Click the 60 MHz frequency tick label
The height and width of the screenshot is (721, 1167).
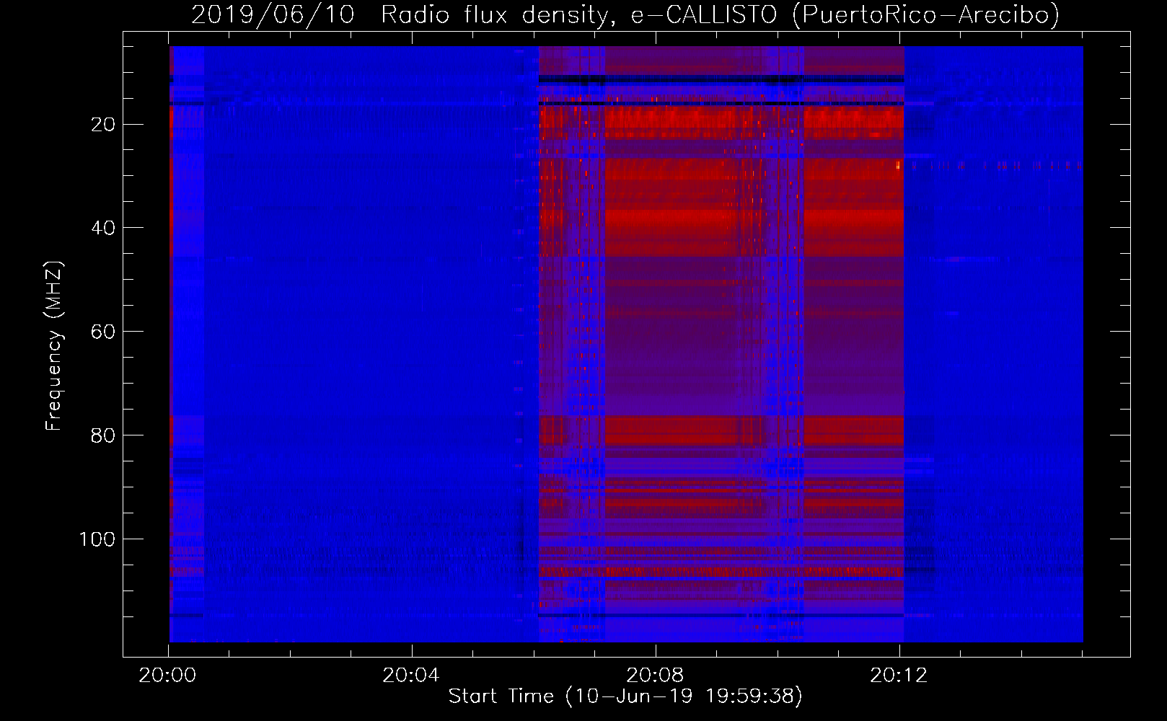[103, 332]
